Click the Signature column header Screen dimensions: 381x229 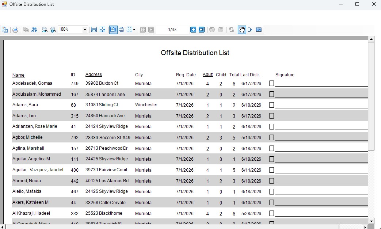(x=285, y=75)
